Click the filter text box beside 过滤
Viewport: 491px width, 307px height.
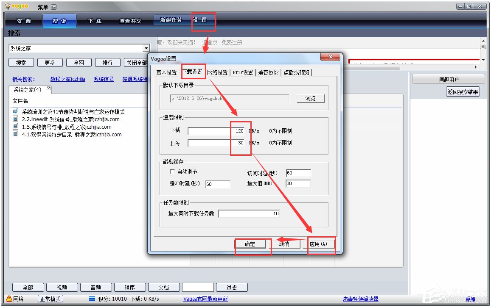[198, 288]
